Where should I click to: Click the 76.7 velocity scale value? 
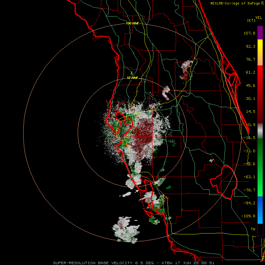[251, 59]
